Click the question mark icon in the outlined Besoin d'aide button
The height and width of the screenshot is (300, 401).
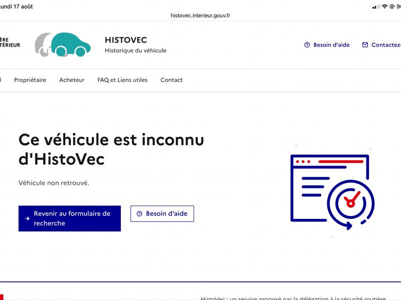(x=139, y=214)
